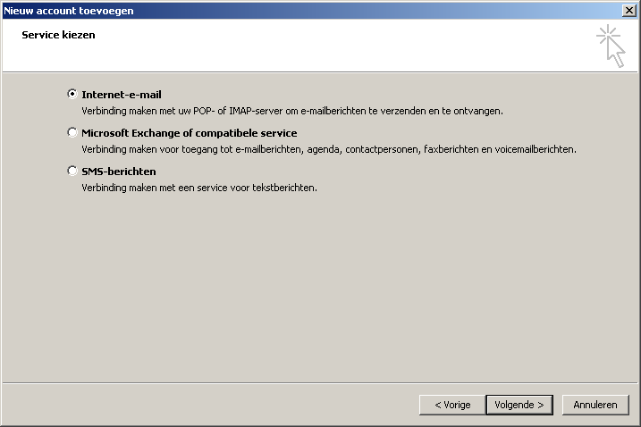Close the Nieuw account toevoegen dialog
The image size is (641, 427).
coord(629,9)
